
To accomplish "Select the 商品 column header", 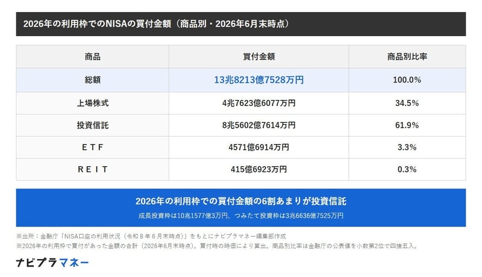I will pos(93,57).
